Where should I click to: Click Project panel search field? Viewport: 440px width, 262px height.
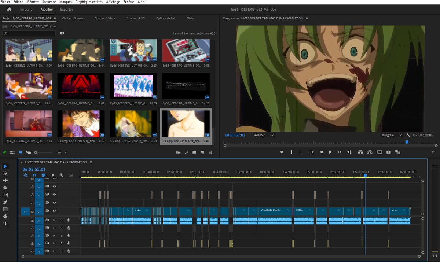[29, 33]
